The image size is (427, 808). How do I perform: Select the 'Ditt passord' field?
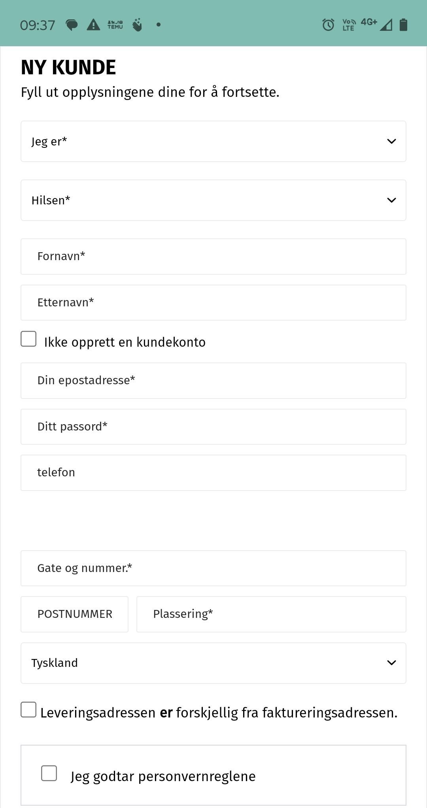pyautogui.click(x=213, y=427)
